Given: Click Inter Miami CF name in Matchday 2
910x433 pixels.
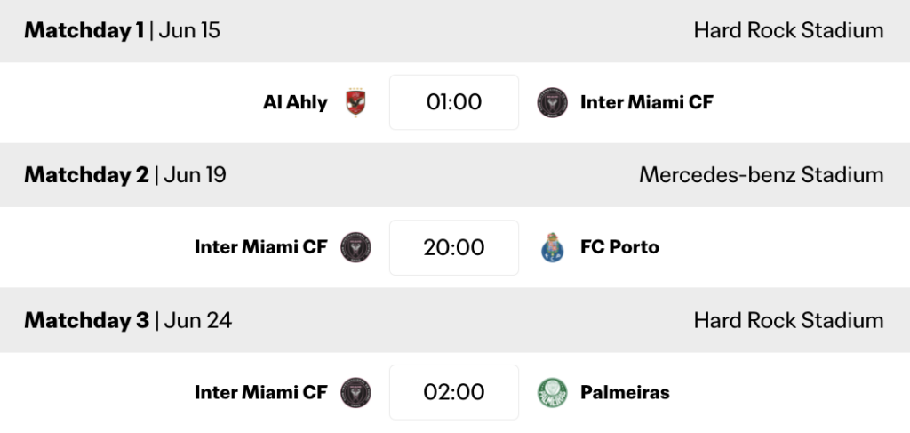Looking at the screenshot, I should (260, 247).
